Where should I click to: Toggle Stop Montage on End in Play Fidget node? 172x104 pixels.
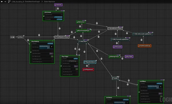(77, 72)
